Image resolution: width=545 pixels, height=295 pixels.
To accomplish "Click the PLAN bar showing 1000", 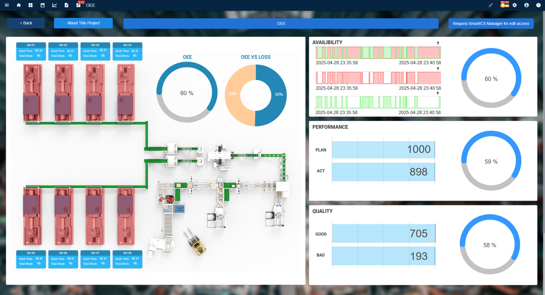I will [383, 149].
